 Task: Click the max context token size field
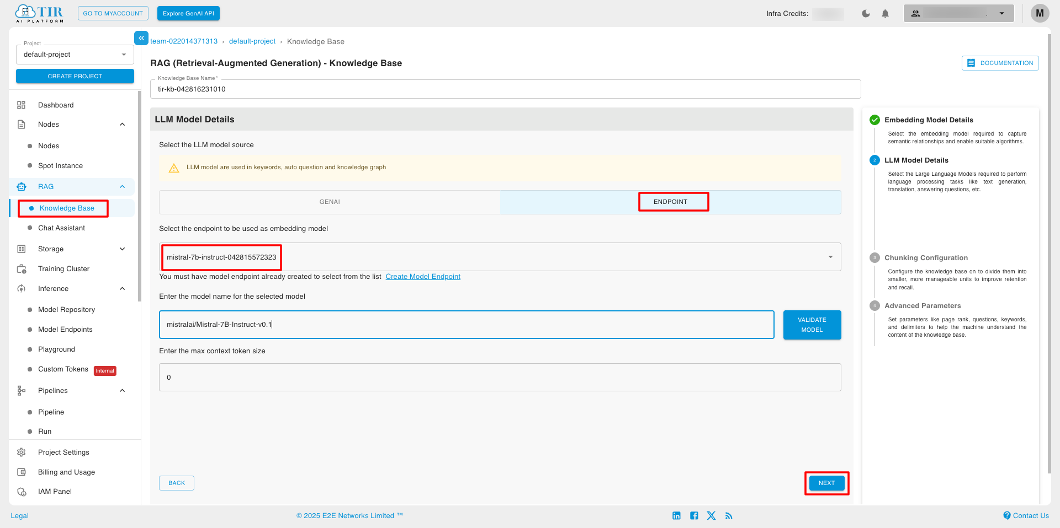tap(500, 378)
